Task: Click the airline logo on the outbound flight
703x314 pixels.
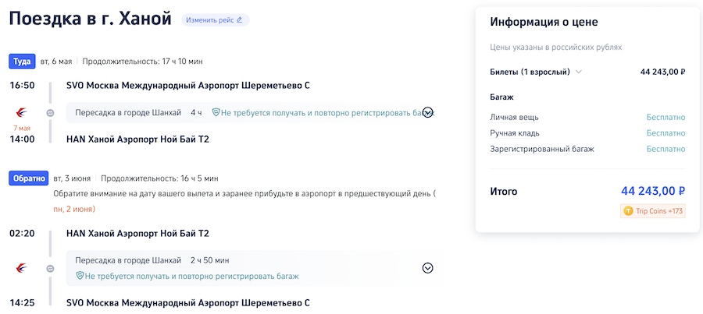Action: click(x=21, y=112)
